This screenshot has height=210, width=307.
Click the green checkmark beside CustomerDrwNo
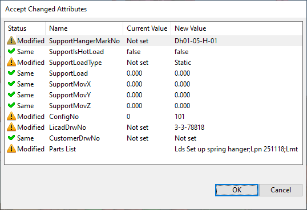[x=11, y=138]
